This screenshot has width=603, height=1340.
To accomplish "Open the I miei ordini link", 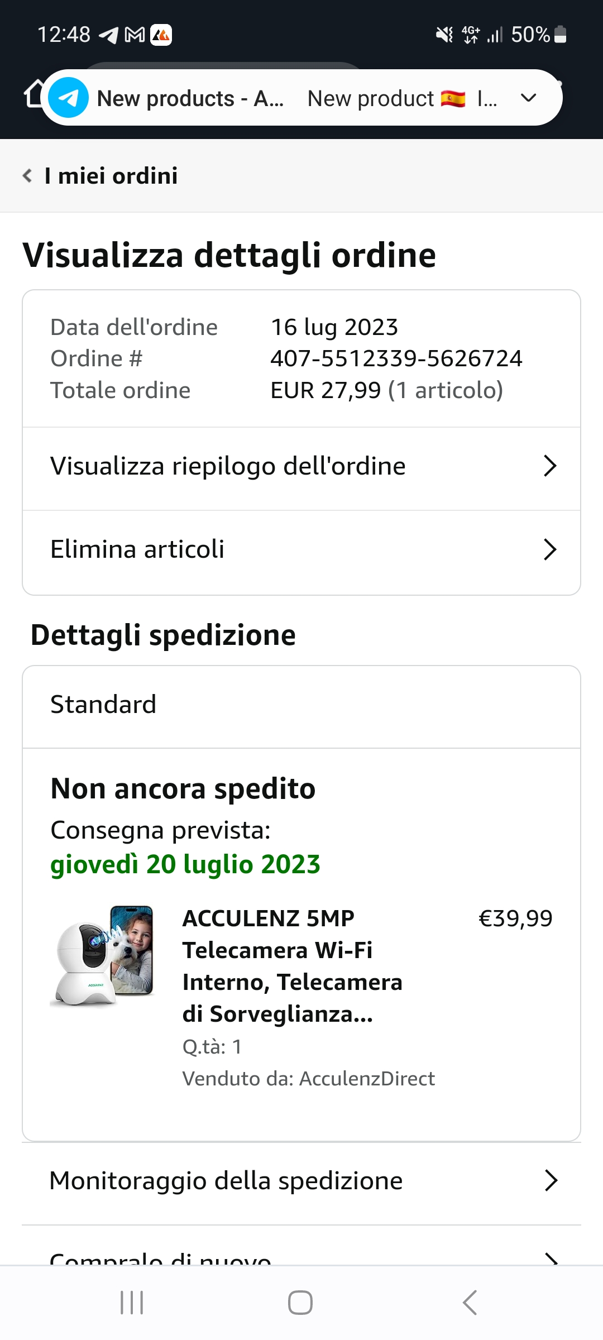I will point(111,175).
